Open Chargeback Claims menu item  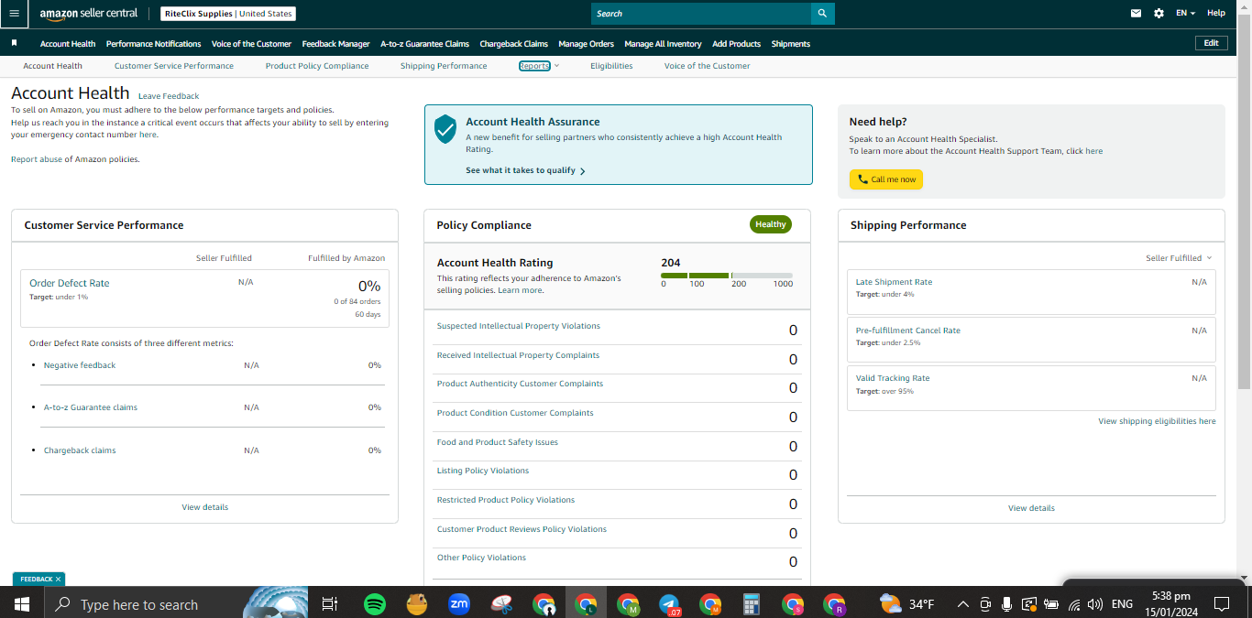pos(514,44)
